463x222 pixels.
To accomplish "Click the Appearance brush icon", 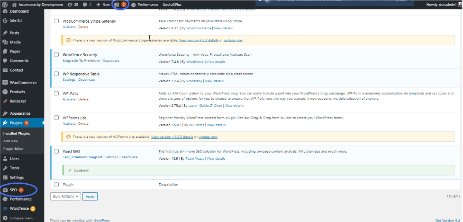I will (x=5, y=113).
